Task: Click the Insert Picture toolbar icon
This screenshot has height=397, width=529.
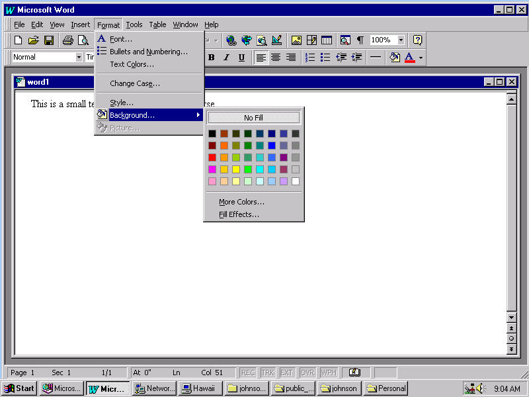Action: click(296, 40)
